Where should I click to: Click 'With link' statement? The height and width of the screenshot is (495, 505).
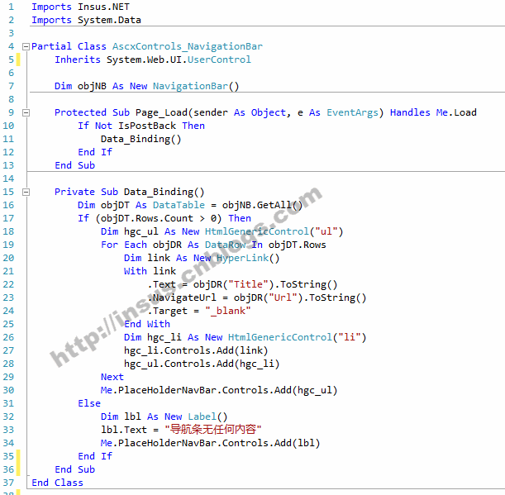(x=150, y=271)
